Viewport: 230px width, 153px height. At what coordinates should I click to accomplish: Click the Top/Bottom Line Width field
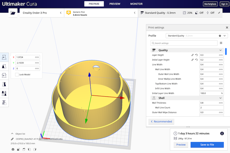click(x=211, y=84)
